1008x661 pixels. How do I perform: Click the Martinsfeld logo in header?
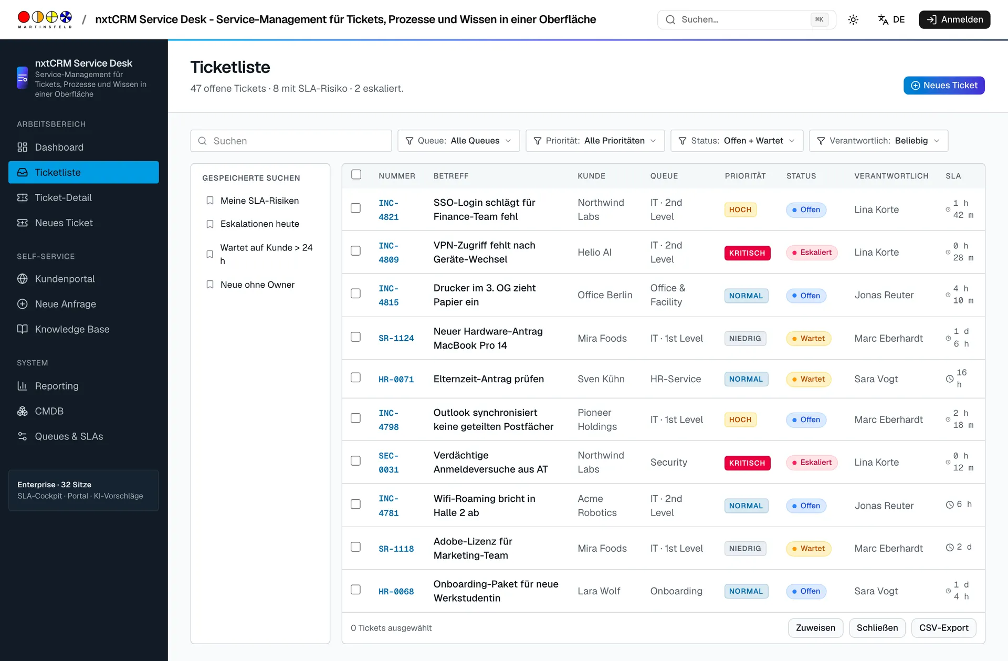(45, 19)
